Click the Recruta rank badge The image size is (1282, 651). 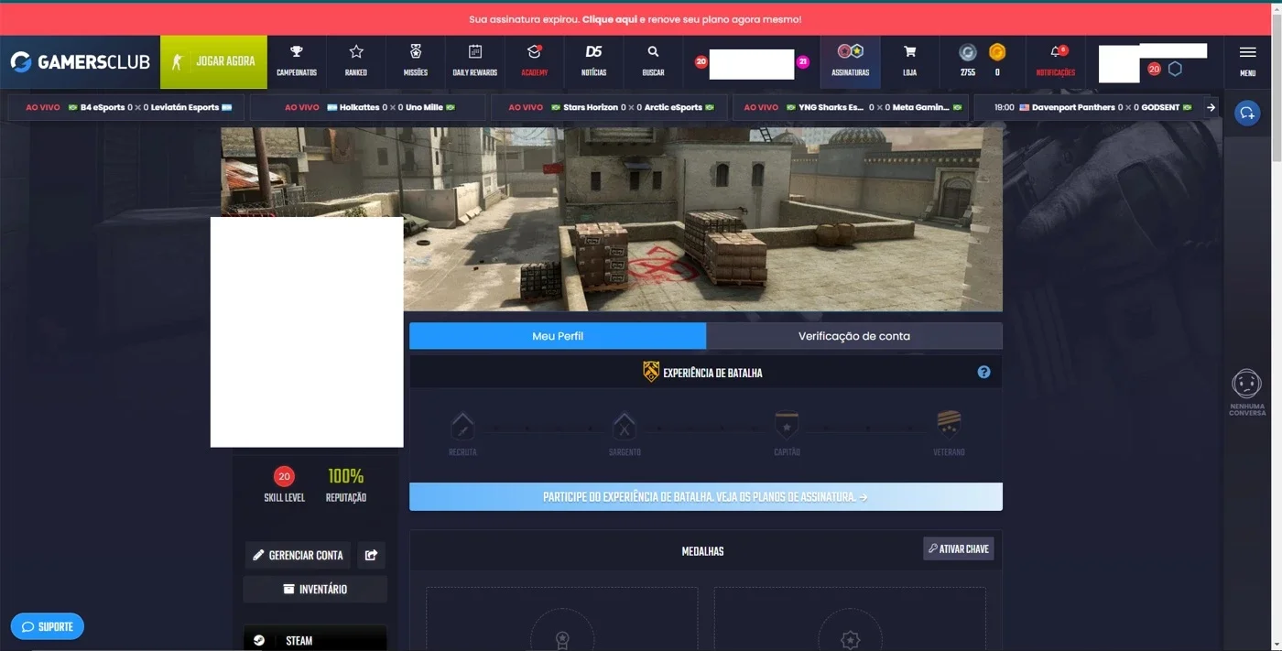point(462,426)
